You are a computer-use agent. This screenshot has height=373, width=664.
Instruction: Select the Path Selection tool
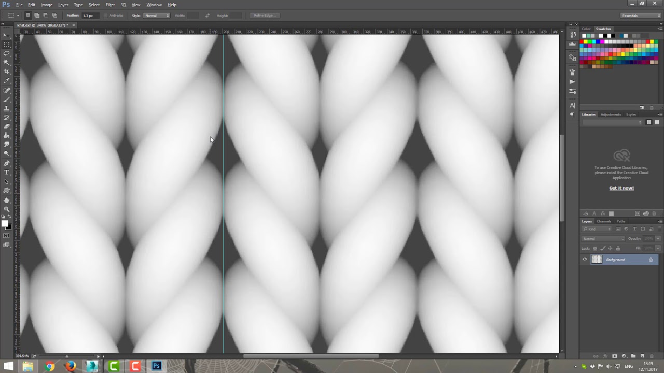coord(7,181)
